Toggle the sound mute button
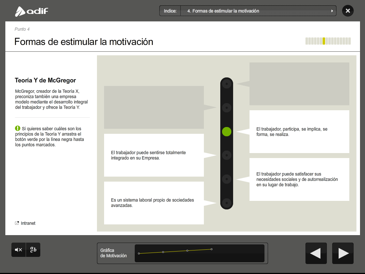The width and height of the screenshot is (365, 274). click(x=19, y=250)
